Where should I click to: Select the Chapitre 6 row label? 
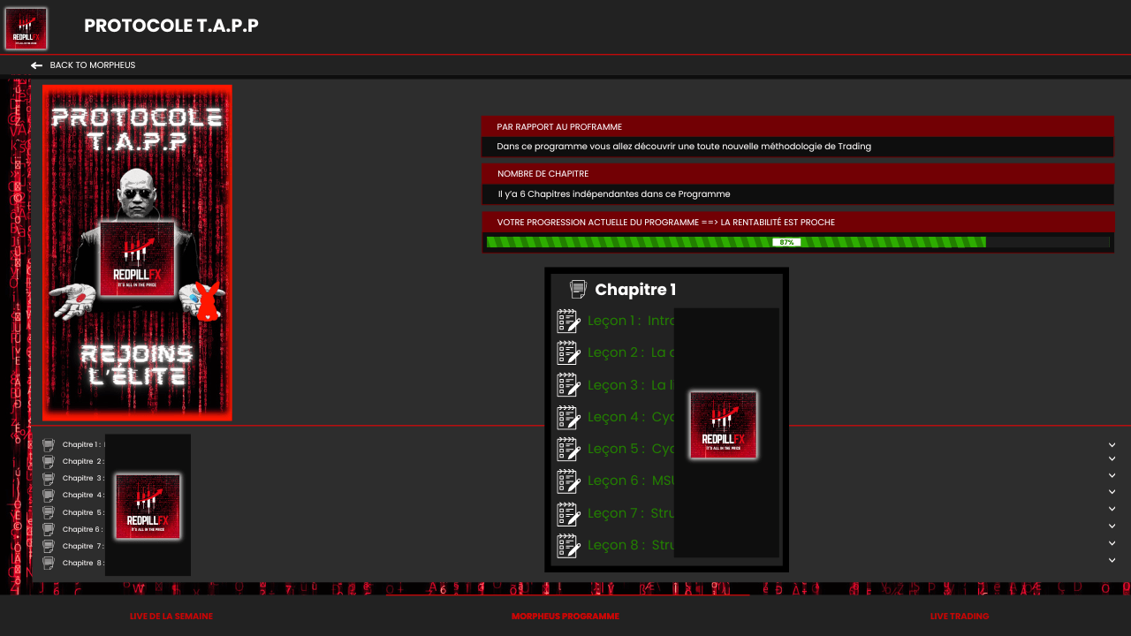tap(83, 529)
